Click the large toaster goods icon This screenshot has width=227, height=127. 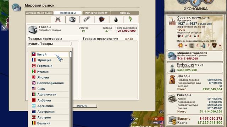(x=33, y=30)
